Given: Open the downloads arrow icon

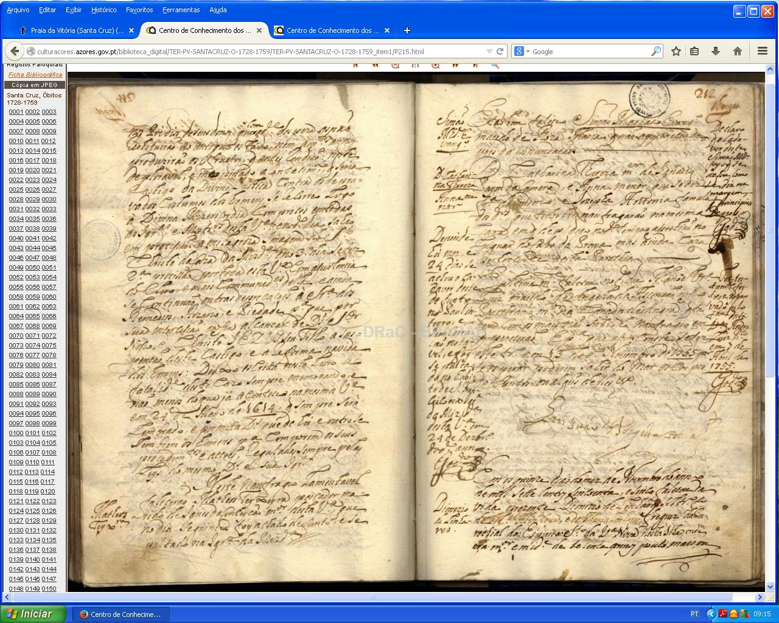Looking at the screenshot, I should point(716,52).
